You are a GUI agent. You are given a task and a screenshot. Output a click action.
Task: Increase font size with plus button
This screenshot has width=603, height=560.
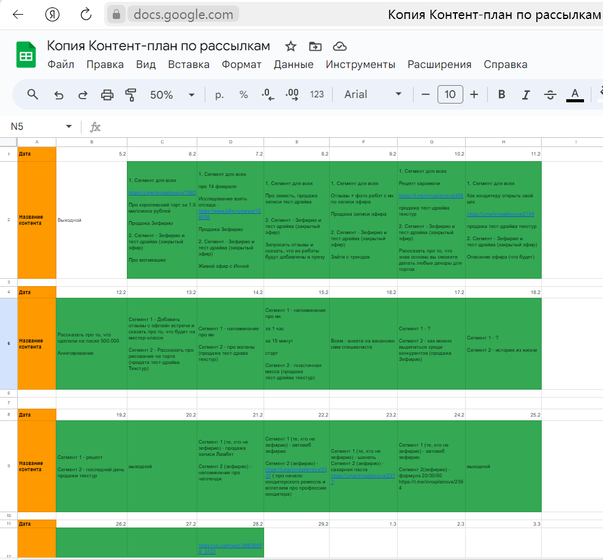(474, 94)
